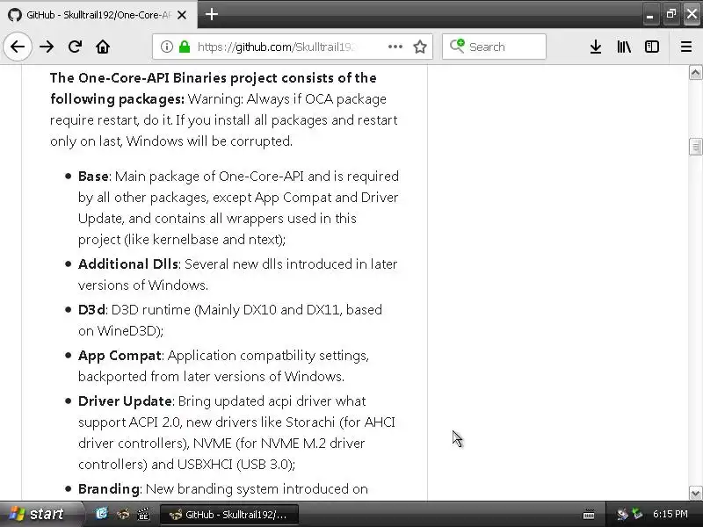This screenshot has width=703, height=527.
Task: Click the bold 'Base' package name
Action: 93,177
